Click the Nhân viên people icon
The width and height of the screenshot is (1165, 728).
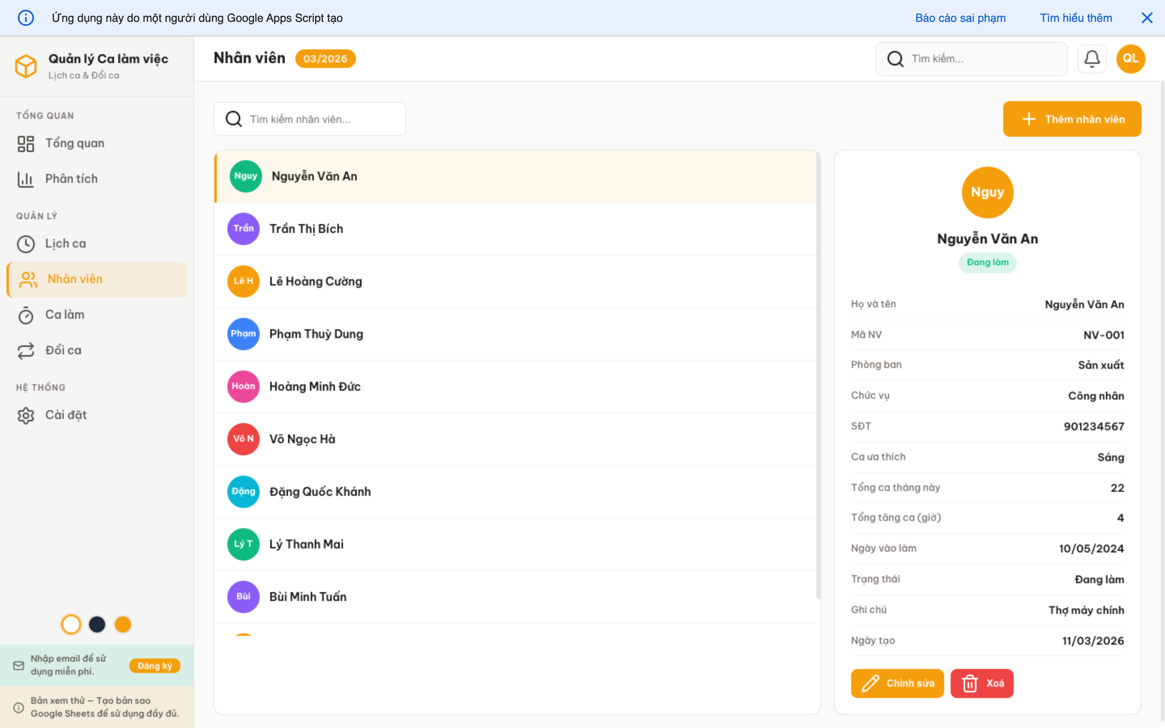click(x=28, y=279)
